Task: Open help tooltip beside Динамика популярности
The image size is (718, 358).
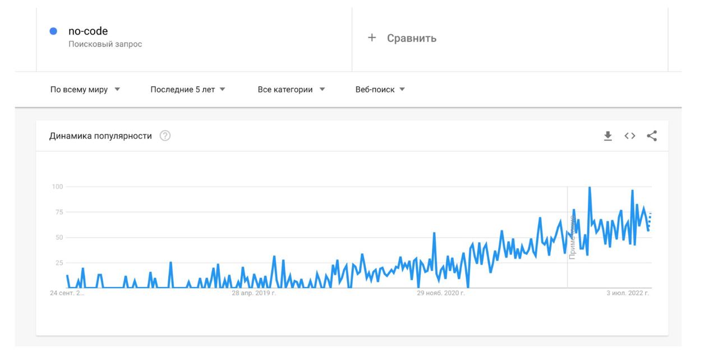Action: tap(165, 136)
